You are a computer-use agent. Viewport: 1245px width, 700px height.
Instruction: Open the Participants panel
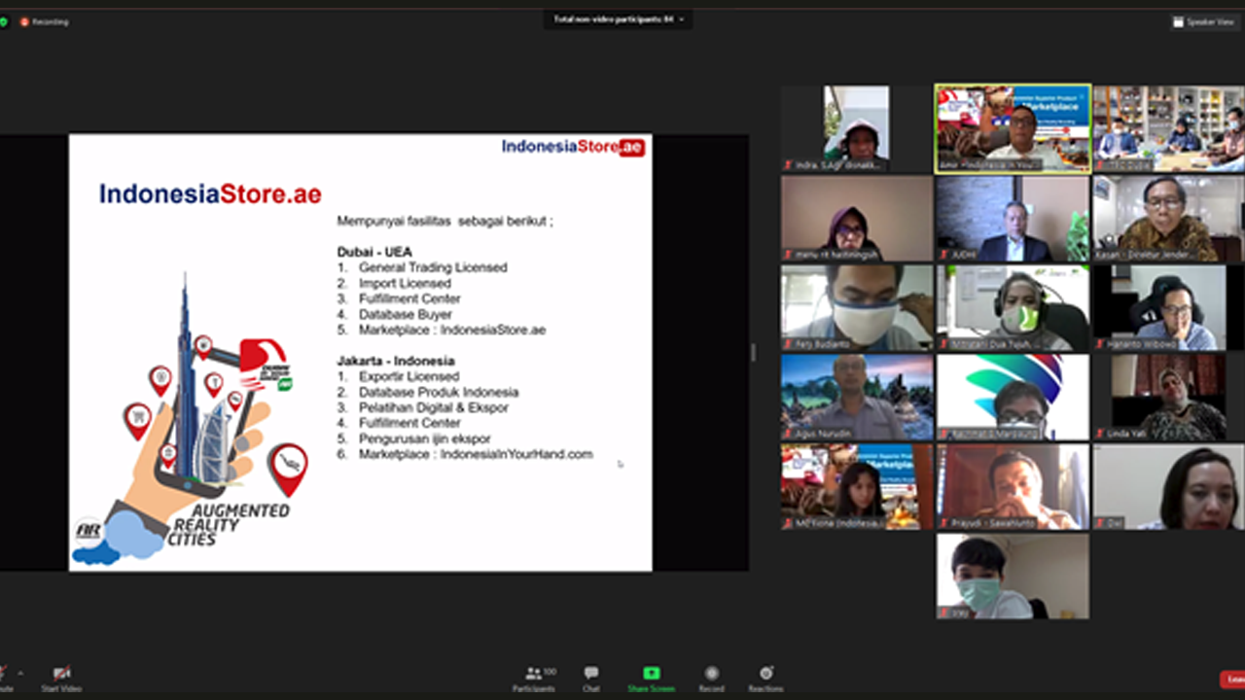click(x=534, y=679)
